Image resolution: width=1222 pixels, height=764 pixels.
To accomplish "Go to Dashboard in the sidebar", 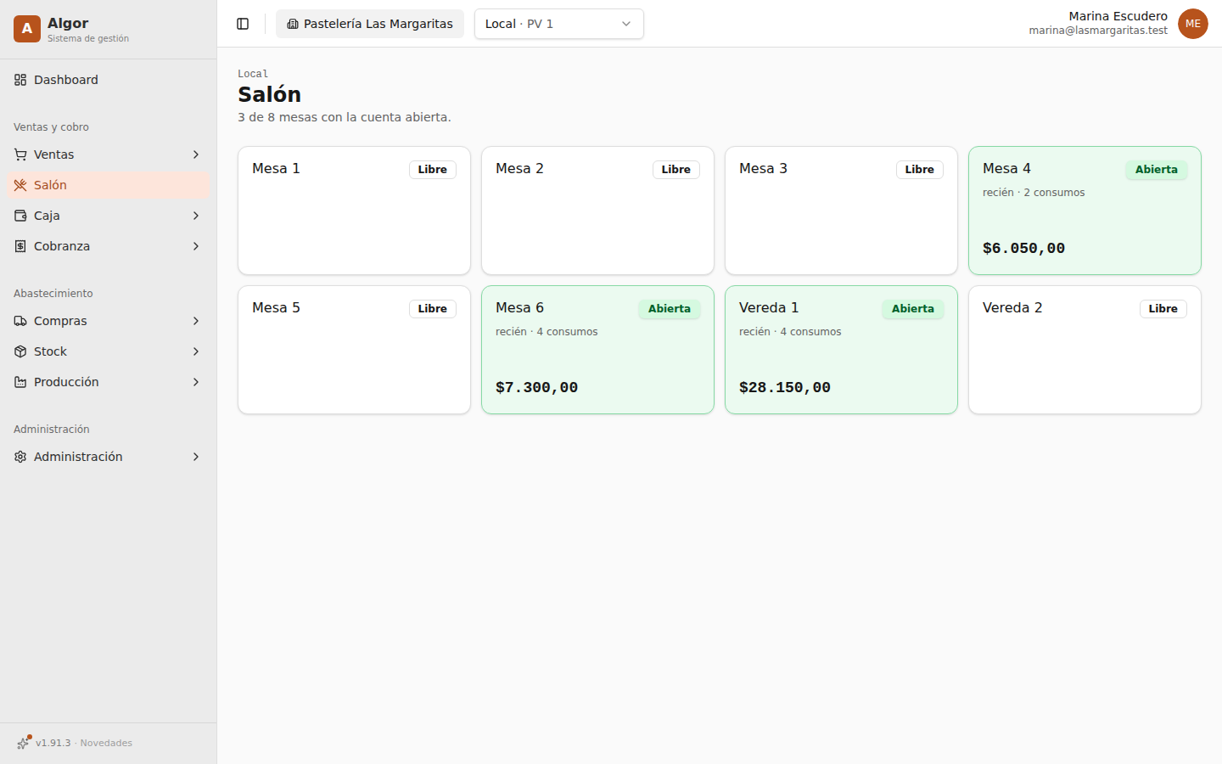I will 109,80.
